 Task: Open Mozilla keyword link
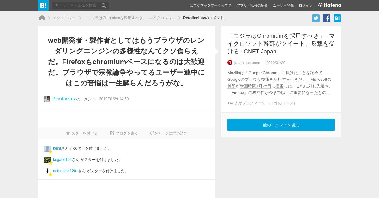234,73
